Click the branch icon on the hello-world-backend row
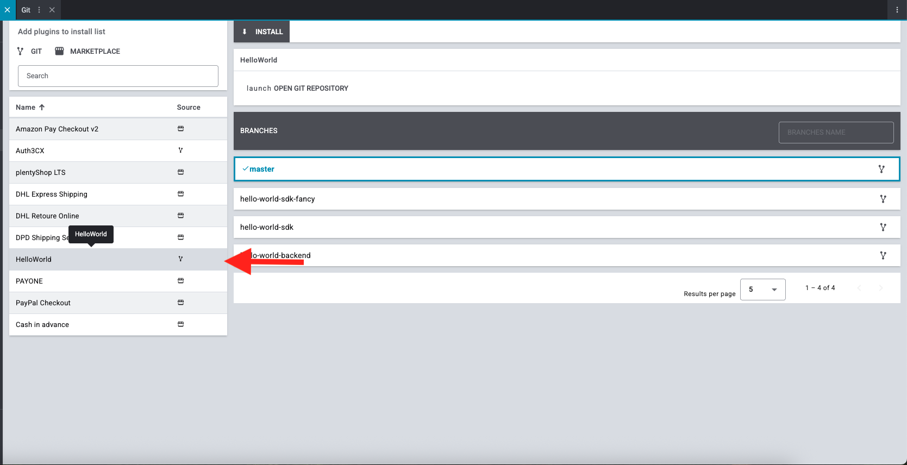This screenshot has width=907, height=465. (883, 255)
